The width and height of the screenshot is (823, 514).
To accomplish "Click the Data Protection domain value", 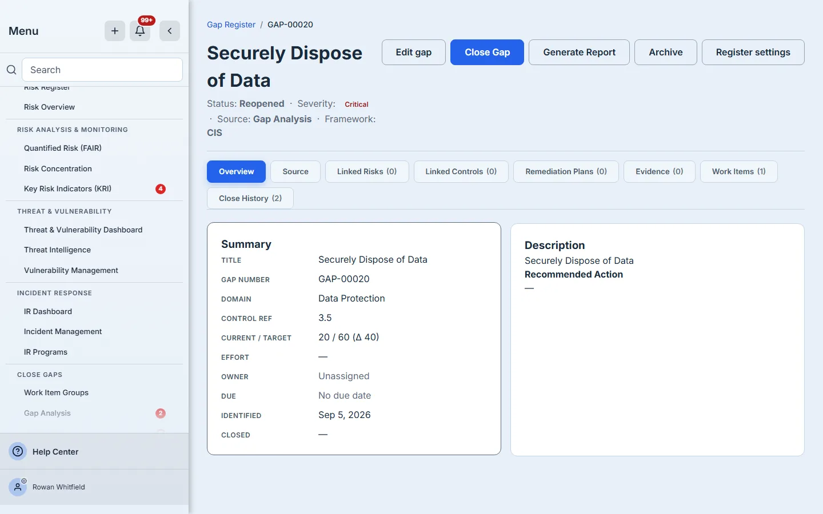I will click(351, 298).
